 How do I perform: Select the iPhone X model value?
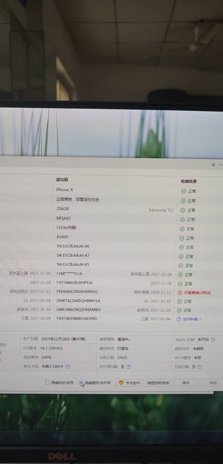point(65,190)
